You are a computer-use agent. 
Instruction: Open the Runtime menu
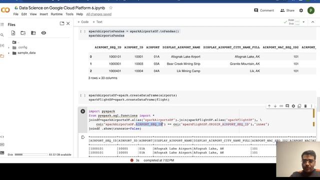pyautogui.click(x=56, y=14)
